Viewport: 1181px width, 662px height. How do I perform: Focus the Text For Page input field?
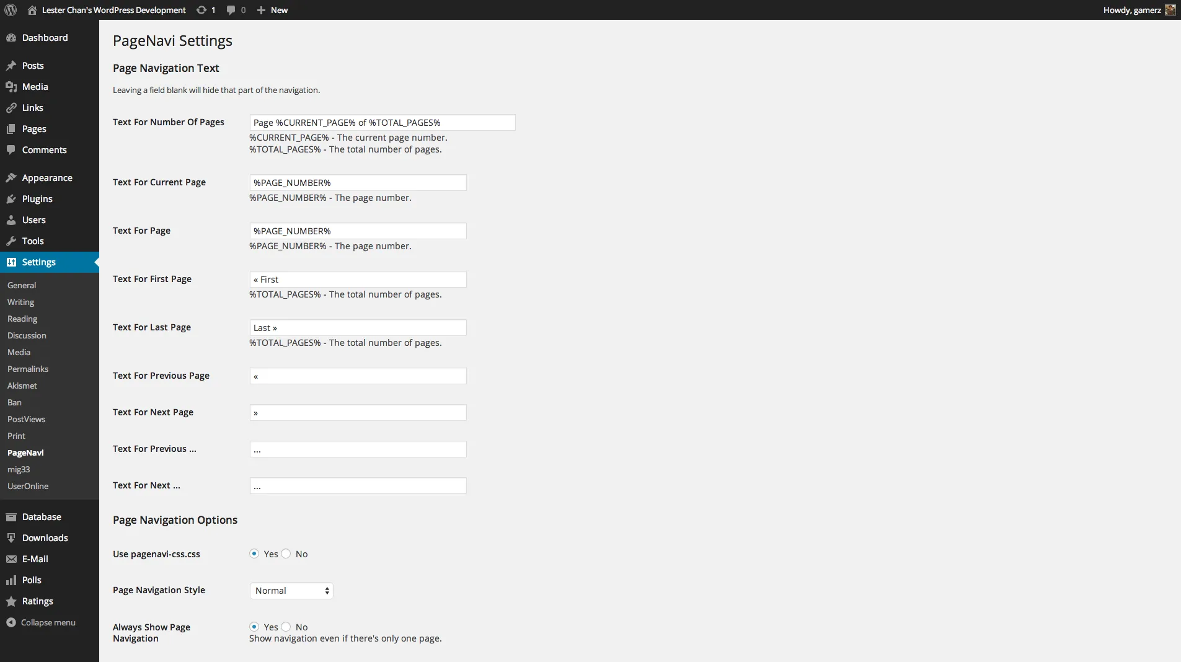(358, 231)
